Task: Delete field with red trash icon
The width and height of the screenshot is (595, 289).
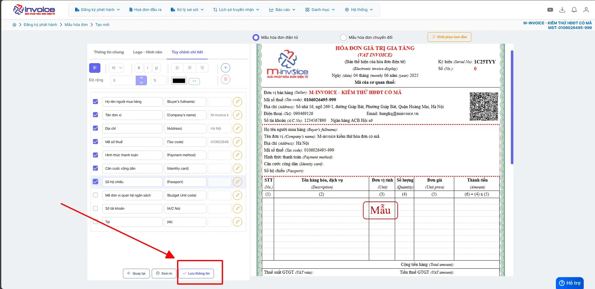Action: tap(226, 79)
